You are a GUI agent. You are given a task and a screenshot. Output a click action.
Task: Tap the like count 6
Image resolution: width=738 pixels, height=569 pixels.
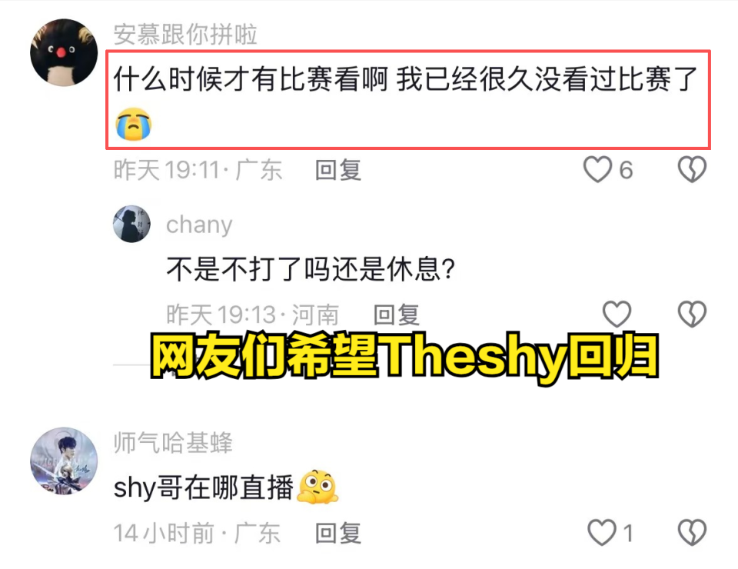click(626, 170)
